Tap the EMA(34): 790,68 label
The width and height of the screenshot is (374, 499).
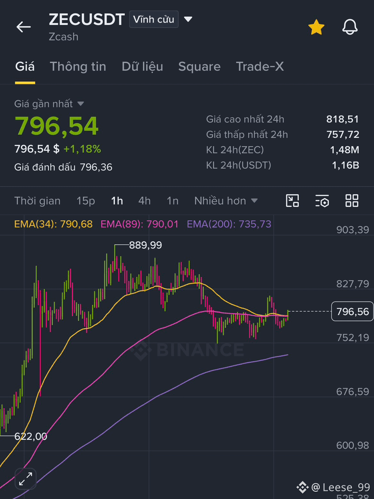point(53,224)
